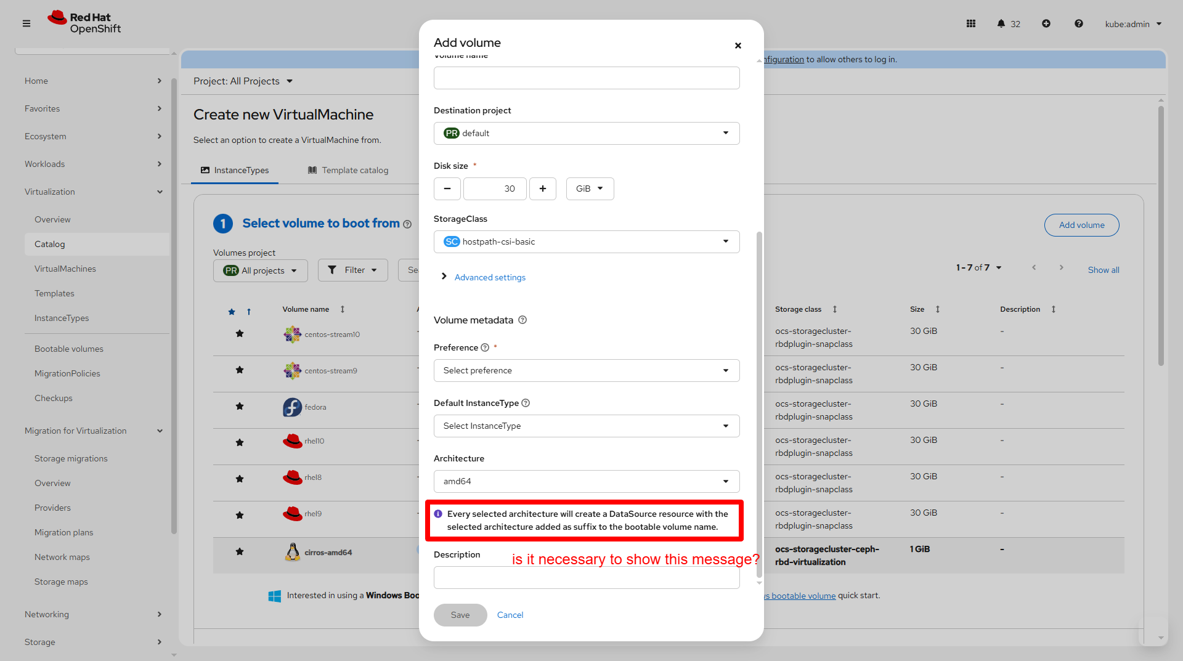1183x661 pixels.
Task: Decrease disk size with minus button
Action: tap(447, 189)
